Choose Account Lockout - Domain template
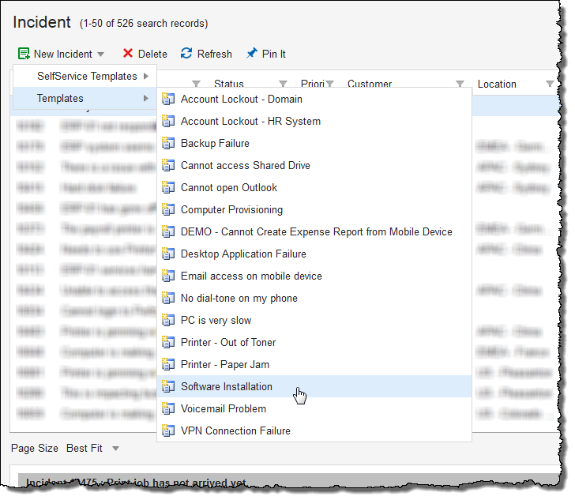This screenshot has width=575, height=500. coord(314,99)
